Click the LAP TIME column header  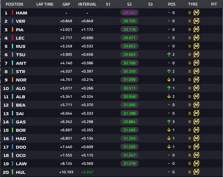(45, 4)
